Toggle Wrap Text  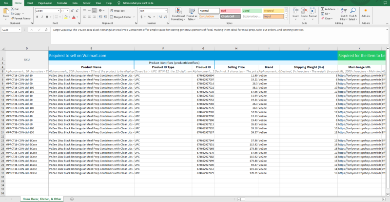click(117, 11)
